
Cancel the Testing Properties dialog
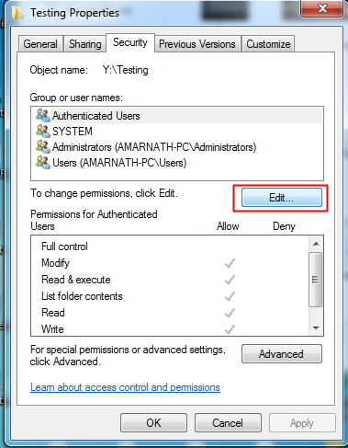click(x=228, y=423)
